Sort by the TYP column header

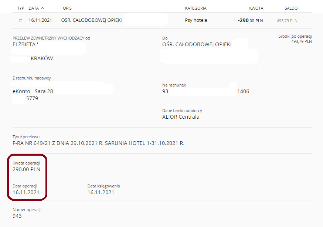pos(21,8)
